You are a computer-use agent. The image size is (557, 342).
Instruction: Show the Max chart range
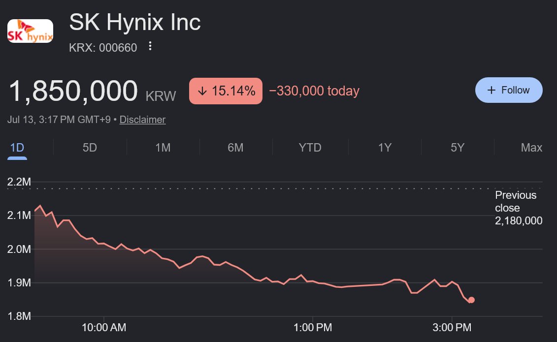531,148
